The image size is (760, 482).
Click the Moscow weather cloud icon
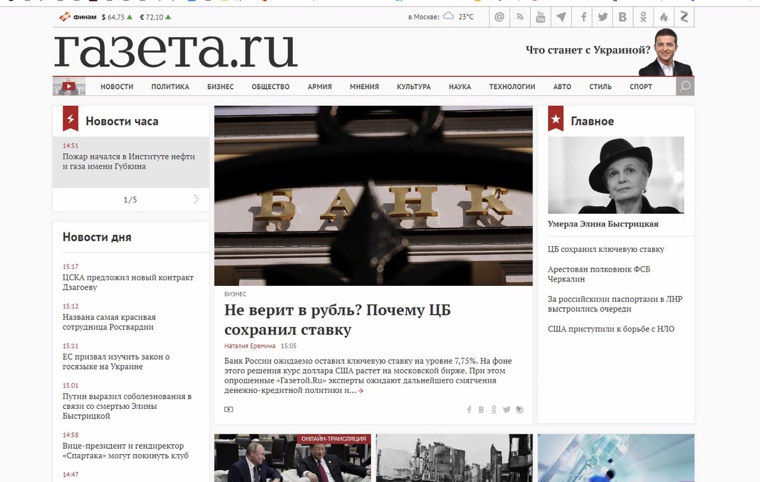(x=449, y=17)
